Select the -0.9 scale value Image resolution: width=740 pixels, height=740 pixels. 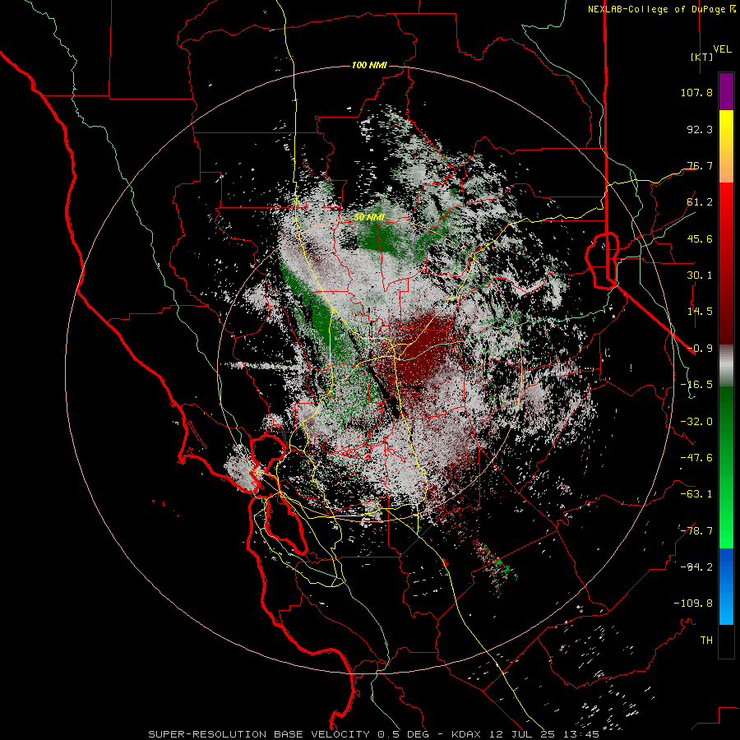pos(700,349)
